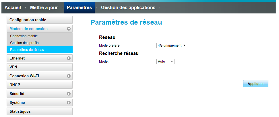Viewport: 279px width, 117px height.
Task: Collapse the Modem de connexion arrow icon
Action: pos(69,29)
